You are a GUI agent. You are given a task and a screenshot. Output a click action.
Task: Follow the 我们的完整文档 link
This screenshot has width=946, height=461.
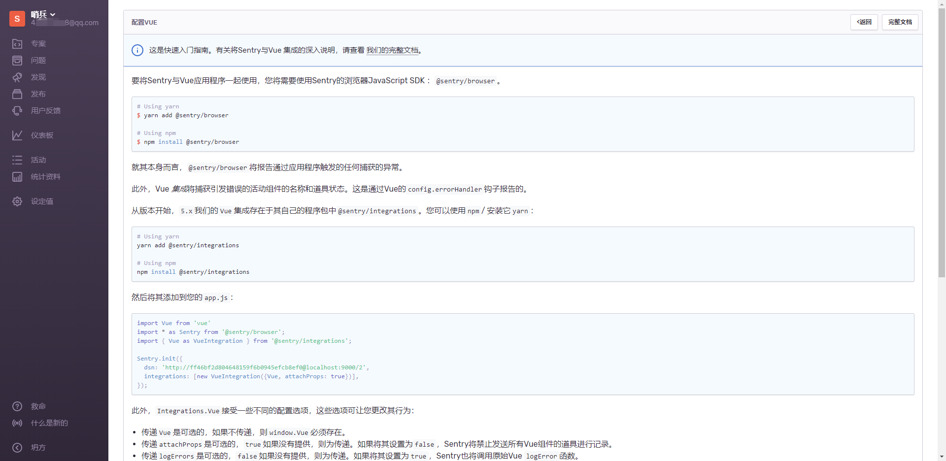pos(392,50)
